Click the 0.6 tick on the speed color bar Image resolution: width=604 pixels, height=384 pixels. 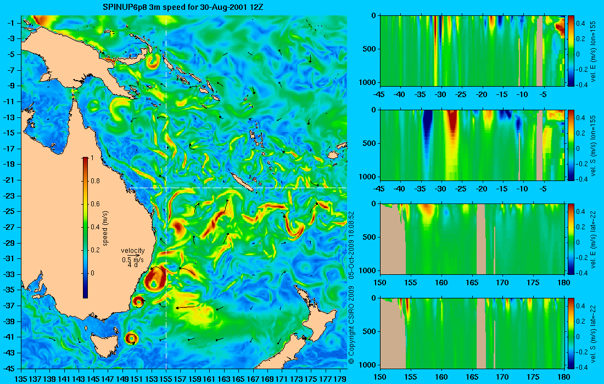[95, 204]
